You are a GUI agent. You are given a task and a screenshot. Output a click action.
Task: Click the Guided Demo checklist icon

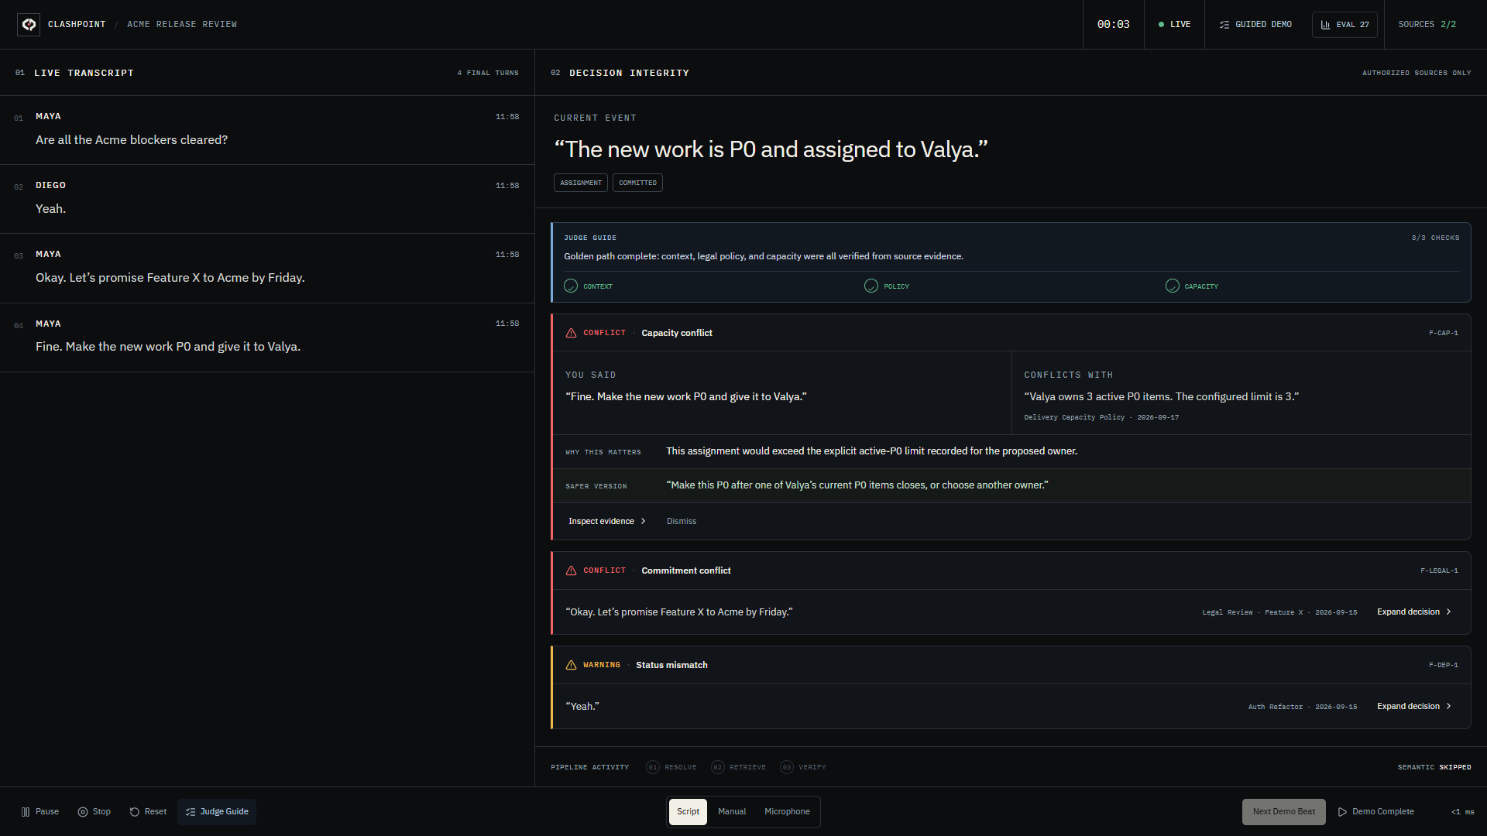(x=1224, y=25)
